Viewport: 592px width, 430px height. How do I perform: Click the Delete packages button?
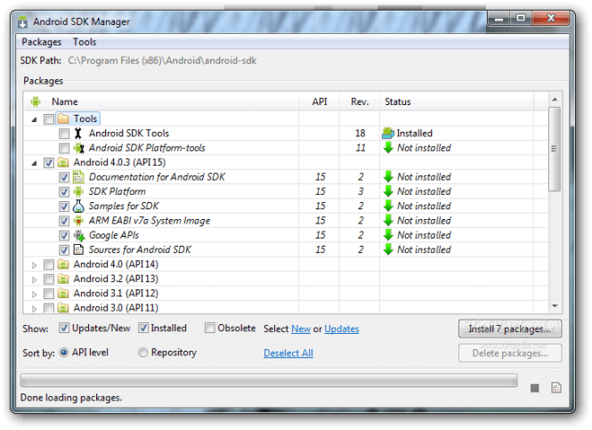coord(510,353)
